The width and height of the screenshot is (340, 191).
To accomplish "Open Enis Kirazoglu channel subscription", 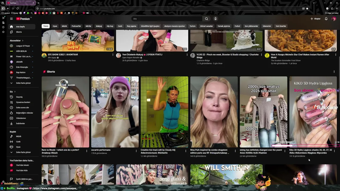I will click(x=22, y=67).
